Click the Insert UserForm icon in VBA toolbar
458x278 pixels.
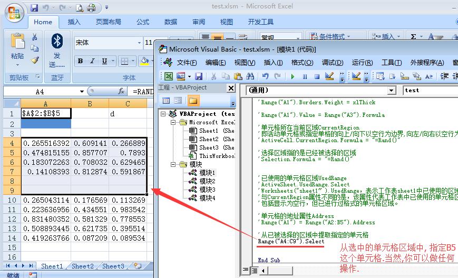tap(181, 76)
